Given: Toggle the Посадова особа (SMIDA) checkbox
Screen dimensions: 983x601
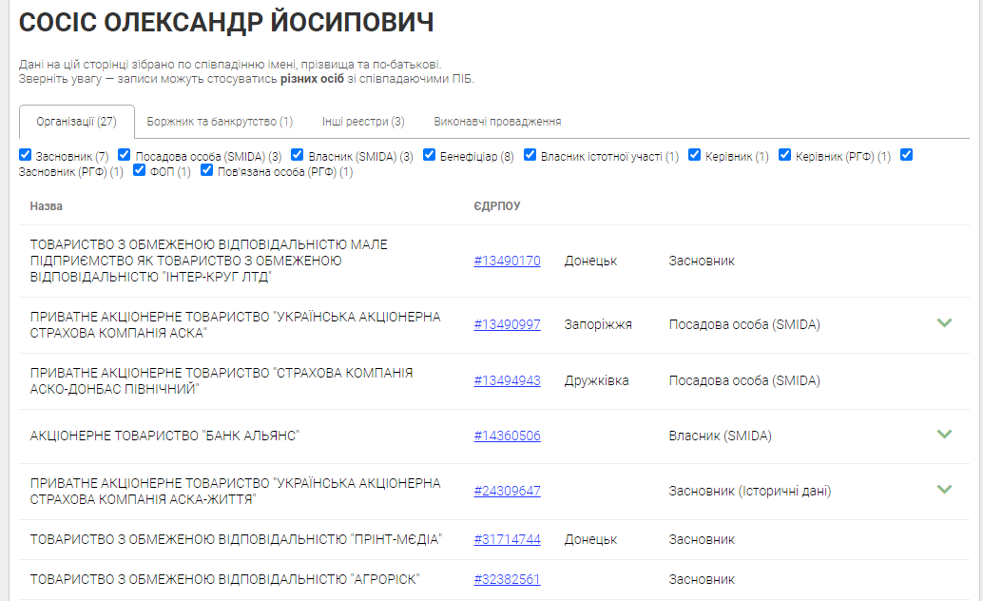Looking at the screenshot, I should coord(124,155).
